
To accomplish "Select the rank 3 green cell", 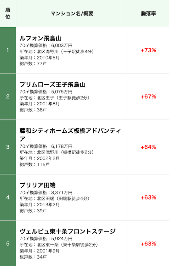I will click(x=8, y=147).
